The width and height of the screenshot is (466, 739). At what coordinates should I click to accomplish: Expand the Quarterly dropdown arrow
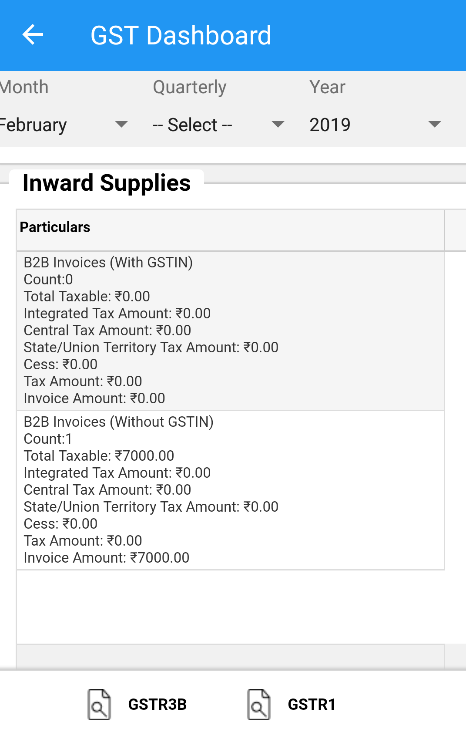278,125
